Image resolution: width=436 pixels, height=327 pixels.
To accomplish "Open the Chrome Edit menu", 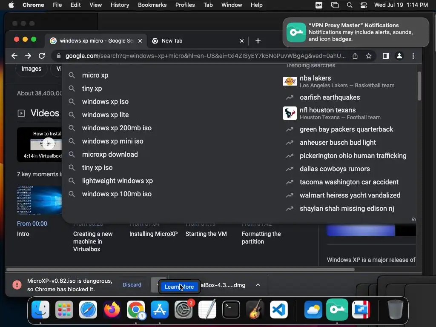I will tap(75, 5).
